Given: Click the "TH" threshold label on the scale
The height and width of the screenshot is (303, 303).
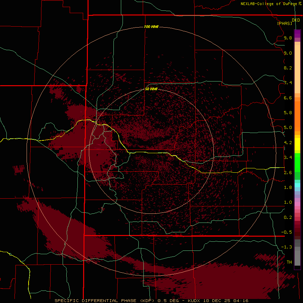Looking at the screenshot, I should click(289, 262).
